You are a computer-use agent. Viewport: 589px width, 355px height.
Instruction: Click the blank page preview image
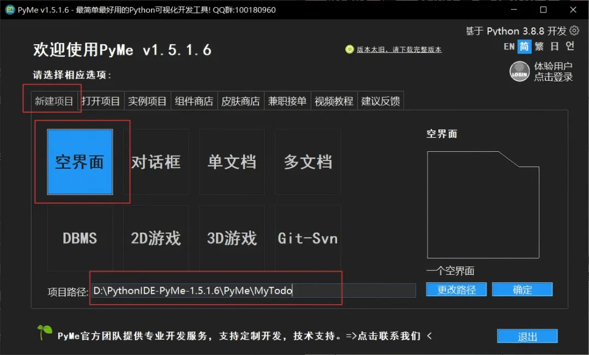click(x=483, y=205)
